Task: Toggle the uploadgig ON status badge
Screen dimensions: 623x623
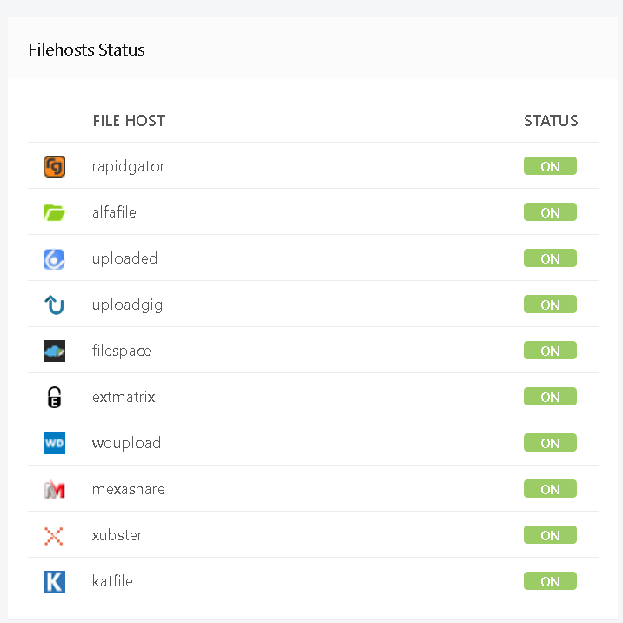Action: [550, 305]
